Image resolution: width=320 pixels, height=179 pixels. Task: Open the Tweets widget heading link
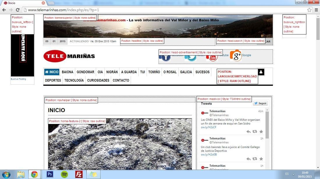(206, 104)
